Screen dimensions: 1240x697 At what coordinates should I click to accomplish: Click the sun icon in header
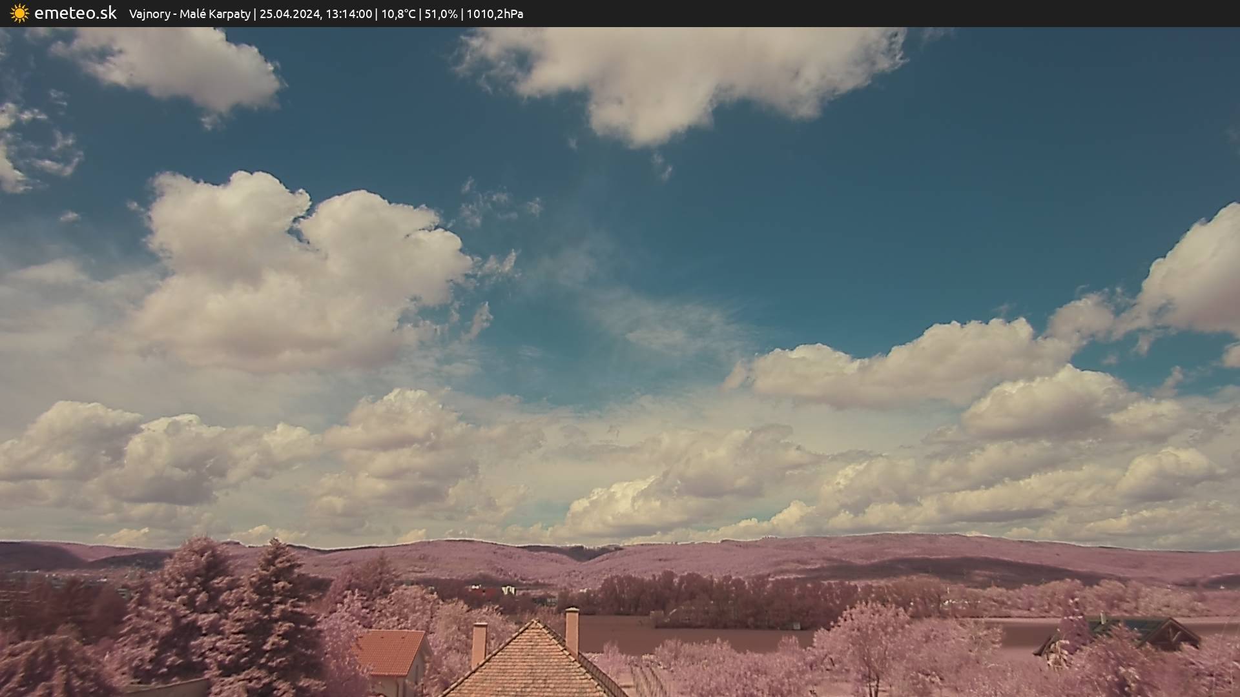click(19, 14)
